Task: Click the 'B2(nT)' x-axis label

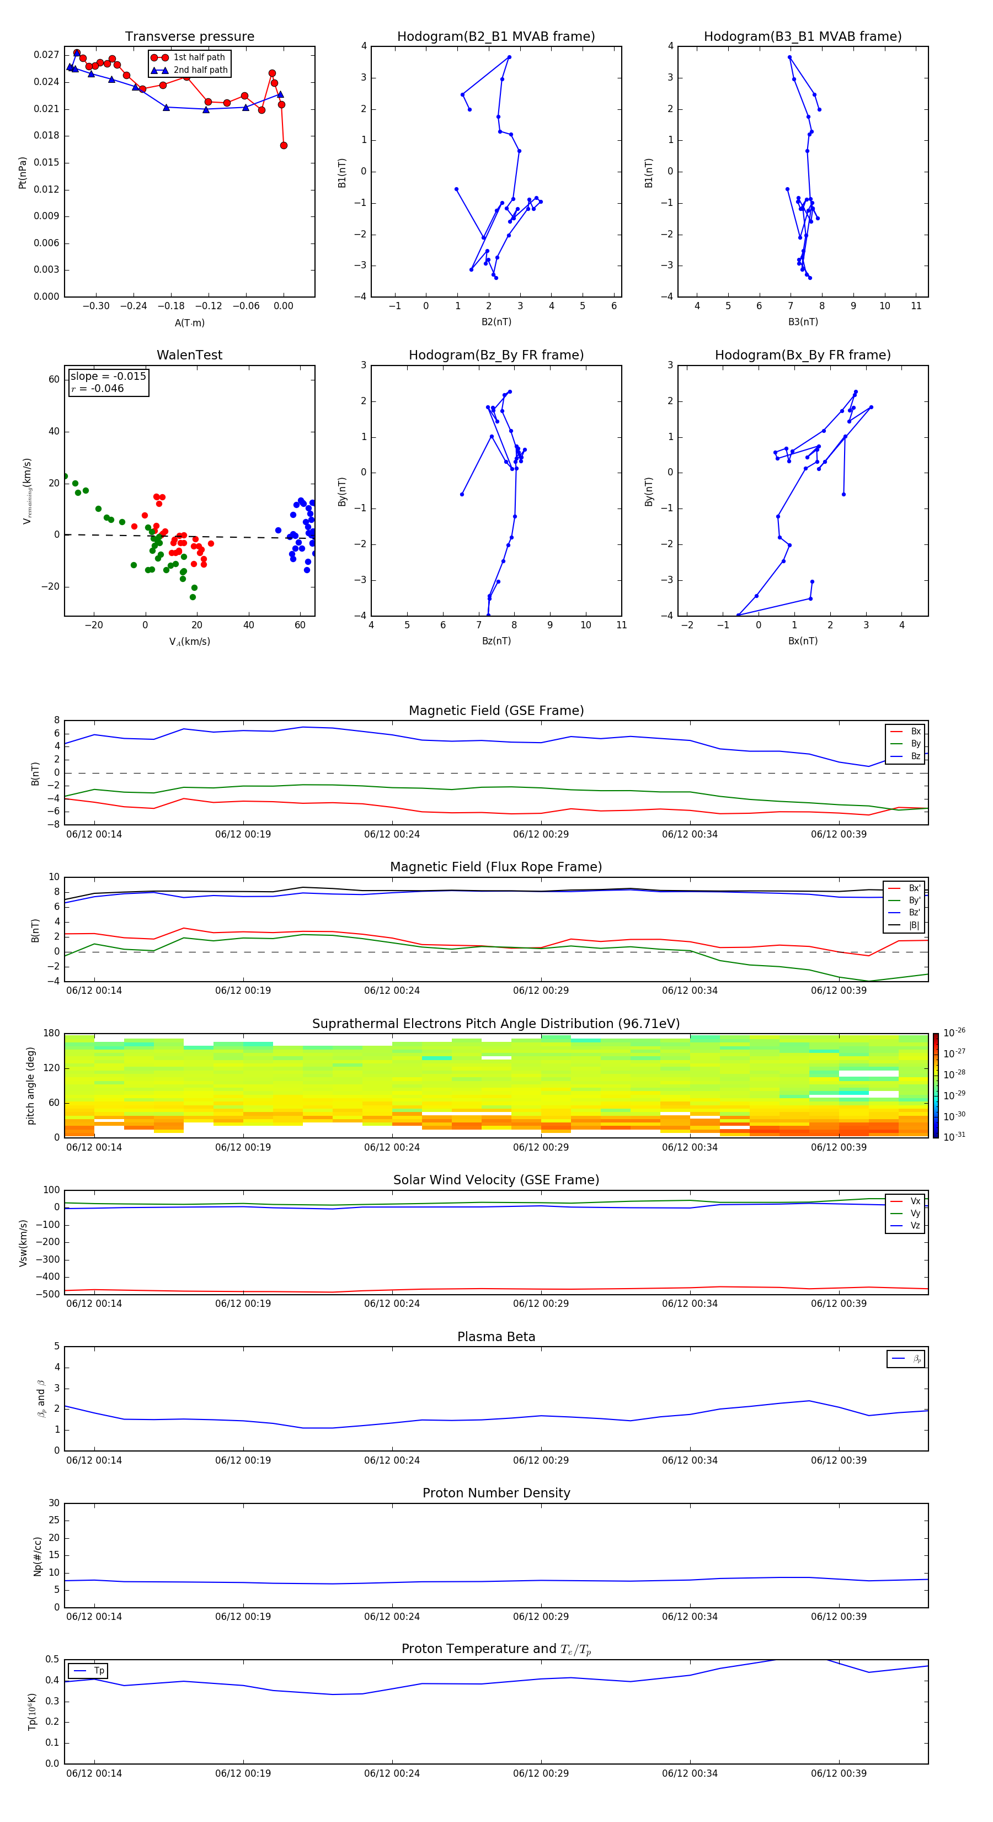Action: (496, 322)
